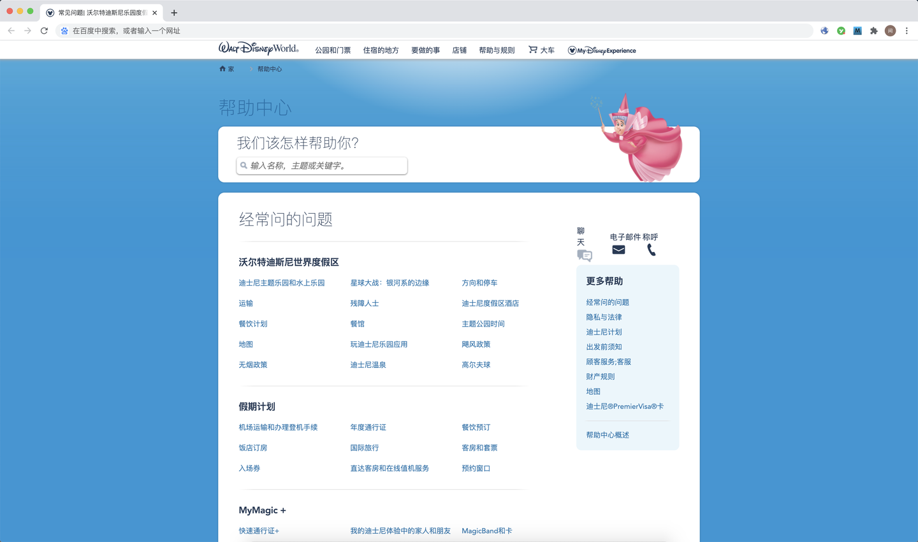
Task: Click the 隐私与法律 link in 更多帮助
Action: tap(604, 317)
